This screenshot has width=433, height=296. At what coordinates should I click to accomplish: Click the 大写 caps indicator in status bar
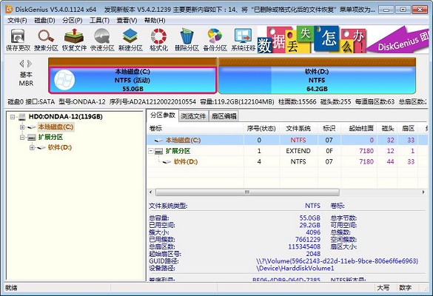(x=383, y=288)
